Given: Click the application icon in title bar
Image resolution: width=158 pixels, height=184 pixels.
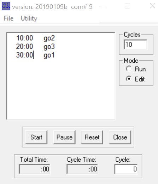Looking at the screenshot, I should click(6, 6).
